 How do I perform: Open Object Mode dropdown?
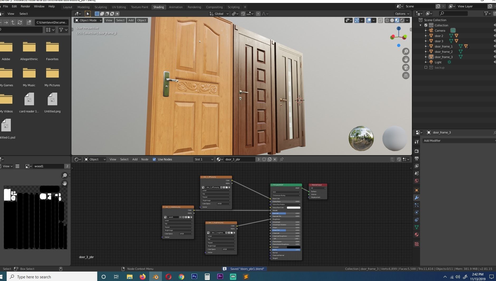pos(88,20)
